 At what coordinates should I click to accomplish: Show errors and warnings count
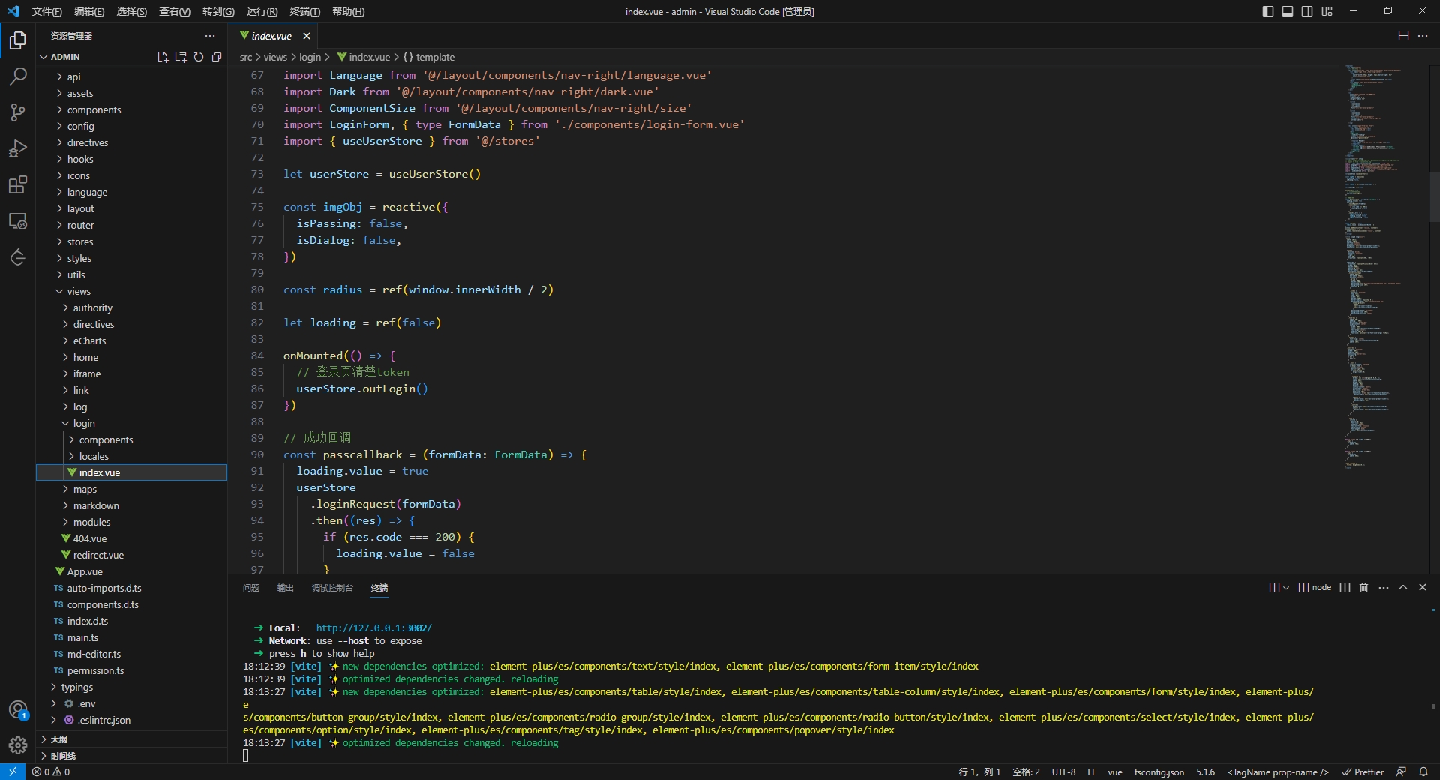point(51,772)
